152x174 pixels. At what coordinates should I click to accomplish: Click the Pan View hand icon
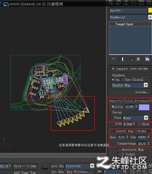click(x=138, y=172)
